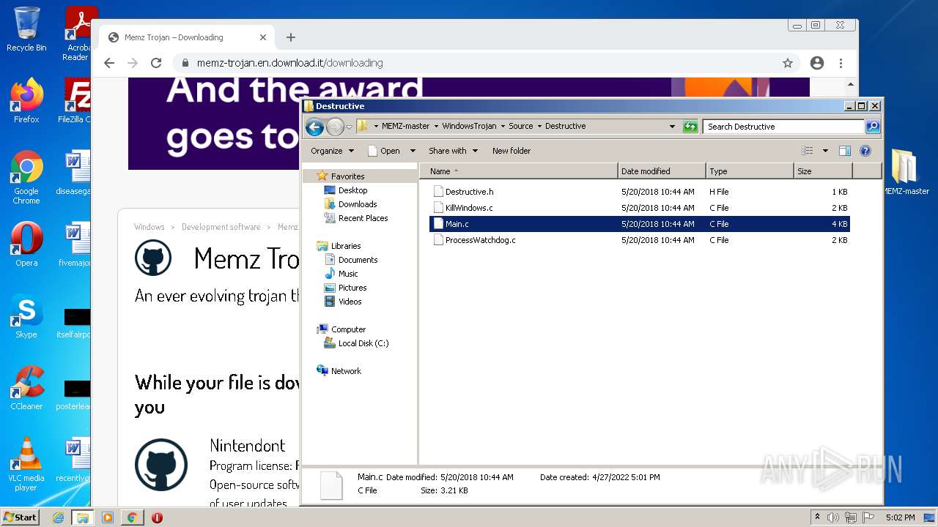The height and width of the screenshot is (527, 938).
Task: Open Recycle Bin desktop icon
Action: [26, 29]
